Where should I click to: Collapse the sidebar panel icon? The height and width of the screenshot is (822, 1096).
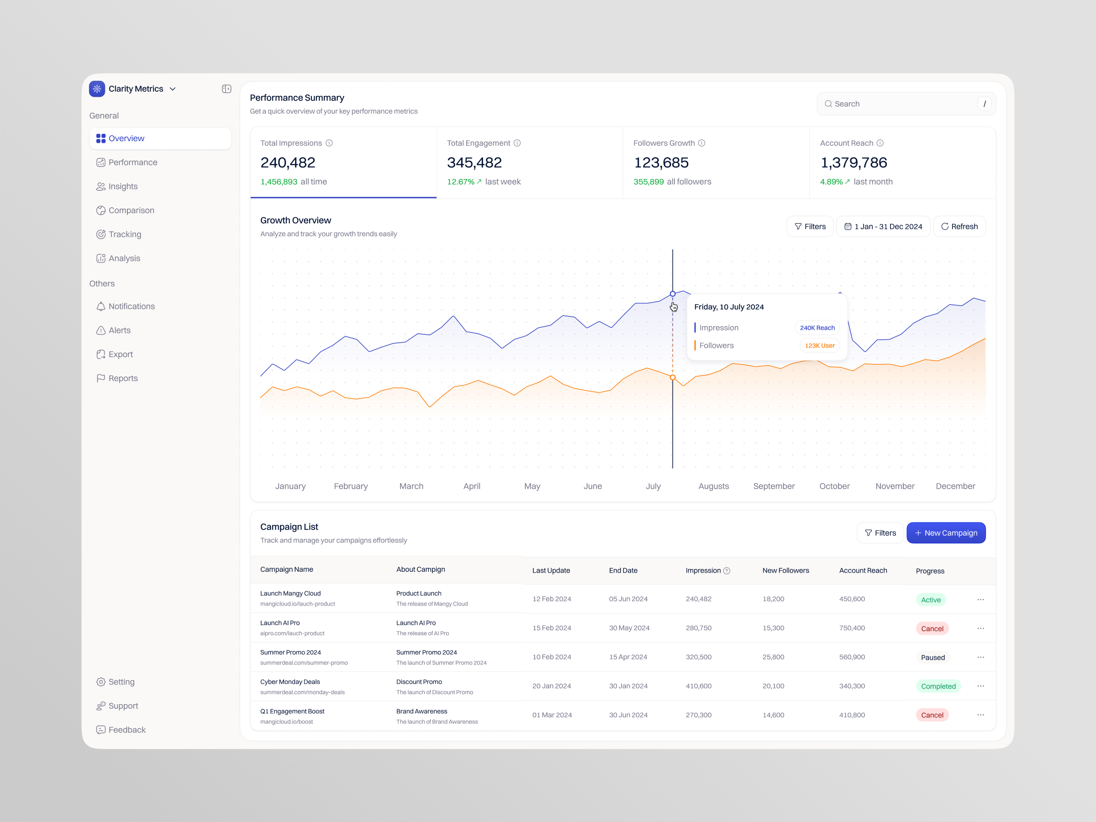tap(227, 89)
